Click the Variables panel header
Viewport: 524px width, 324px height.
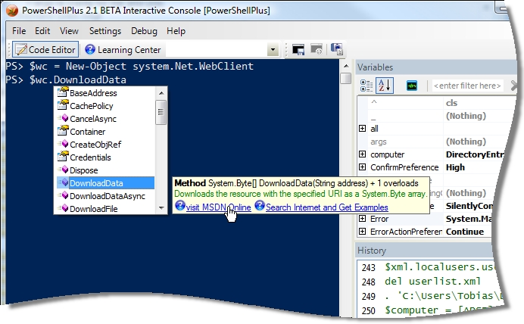point(435,67)
